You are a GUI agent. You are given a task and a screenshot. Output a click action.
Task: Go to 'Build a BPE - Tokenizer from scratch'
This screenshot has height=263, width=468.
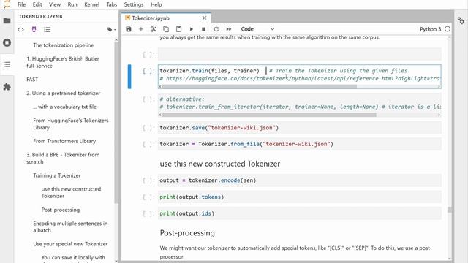tap(63, 159)
